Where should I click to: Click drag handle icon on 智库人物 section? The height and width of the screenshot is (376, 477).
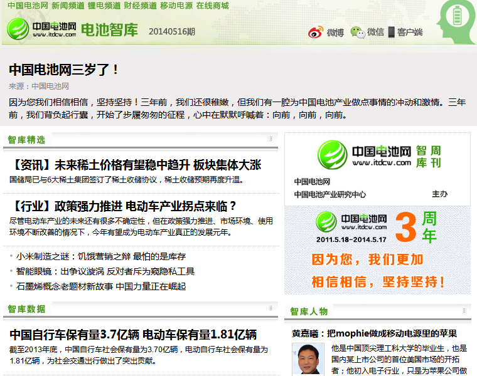[x=464, y=310]
